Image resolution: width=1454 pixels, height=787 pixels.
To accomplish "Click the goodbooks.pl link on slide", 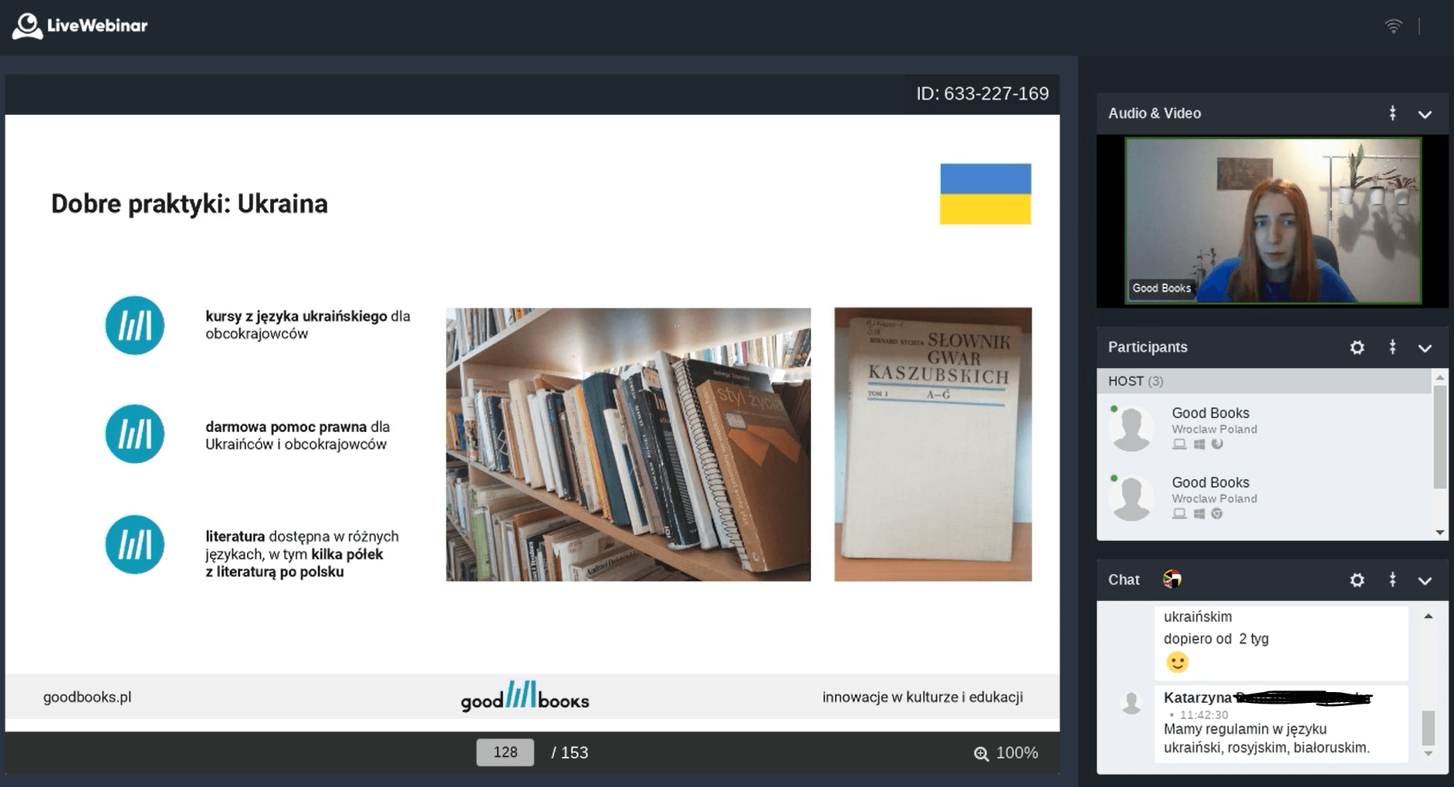I will coord(87,697).
